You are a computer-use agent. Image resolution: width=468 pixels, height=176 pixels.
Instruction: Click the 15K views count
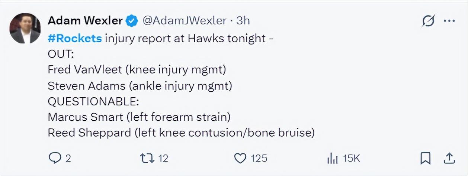(352, 159)
